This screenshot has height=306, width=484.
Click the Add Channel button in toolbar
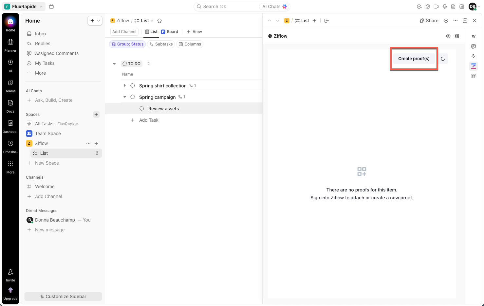click(124, 32)
